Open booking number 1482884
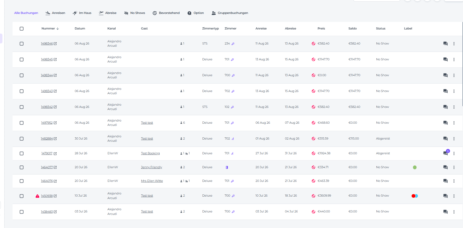This screenshot has height=228, width=463. click(x=47, y=138)
